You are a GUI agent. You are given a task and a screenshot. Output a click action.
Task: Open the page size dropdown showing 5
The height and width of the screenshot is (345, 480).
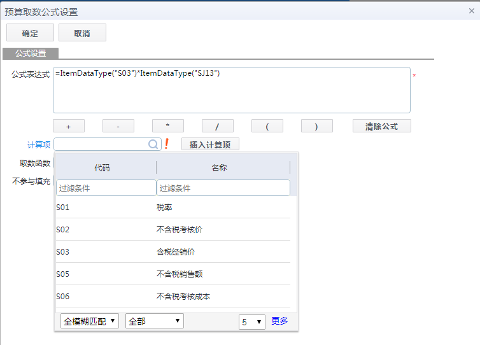[x=252, y=321]
